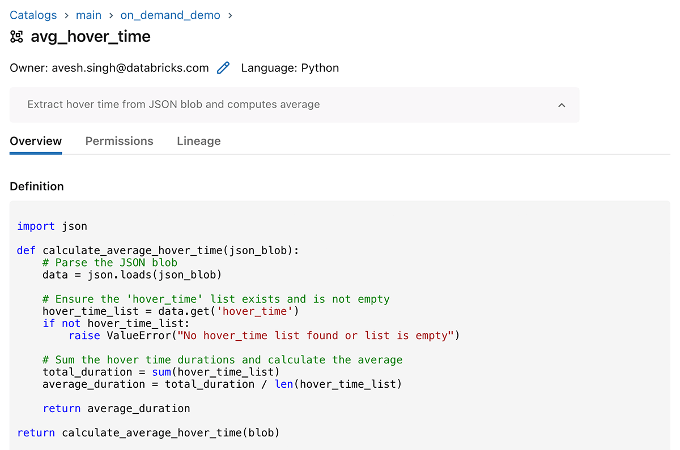Image resolution: width=680 pixels, height=450 pixels.
Task: Click the 'Extract hover time' description text
Action: [x=173, y=105]
